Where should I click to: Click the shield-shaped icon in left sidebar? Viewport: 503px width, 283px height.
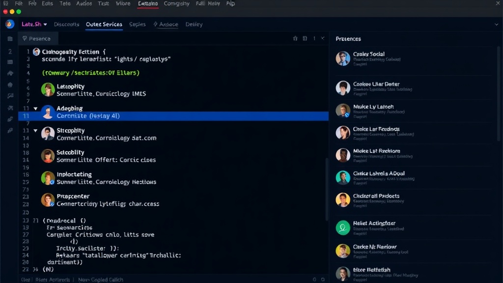point(10,85)
